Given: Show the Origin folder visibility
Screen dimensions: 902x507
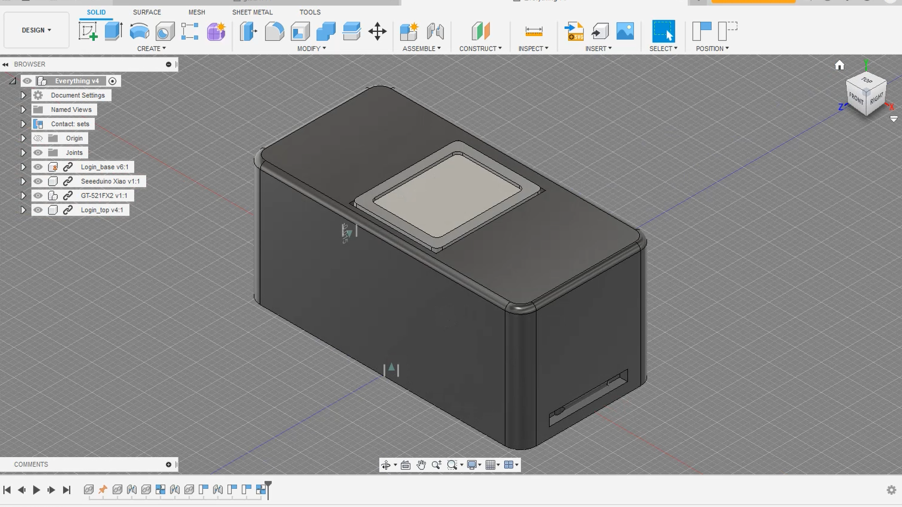Looking at the screenshot, I should click(x=38, y=138).
